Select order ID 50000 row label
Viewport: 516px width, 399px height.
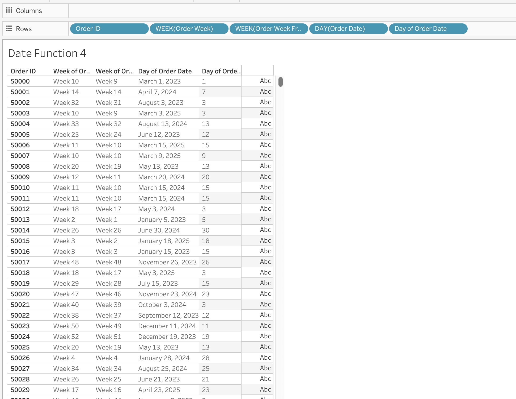tap(20, 81)
